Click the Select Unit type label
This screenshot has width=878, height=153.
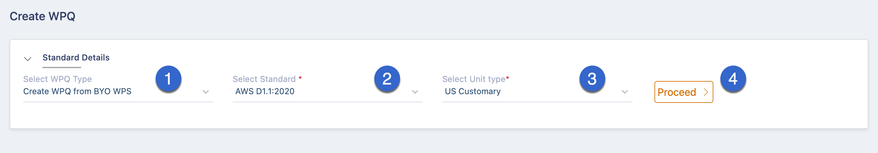click(473, 79)
